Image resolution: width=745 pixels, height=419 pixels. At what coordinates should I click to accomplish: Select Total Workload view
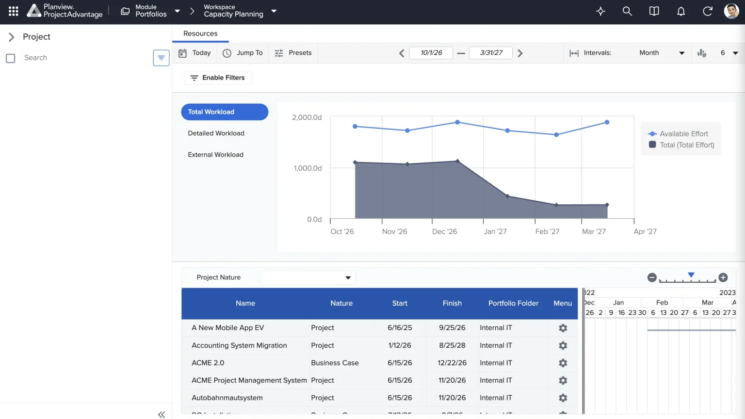pos(225,112)
